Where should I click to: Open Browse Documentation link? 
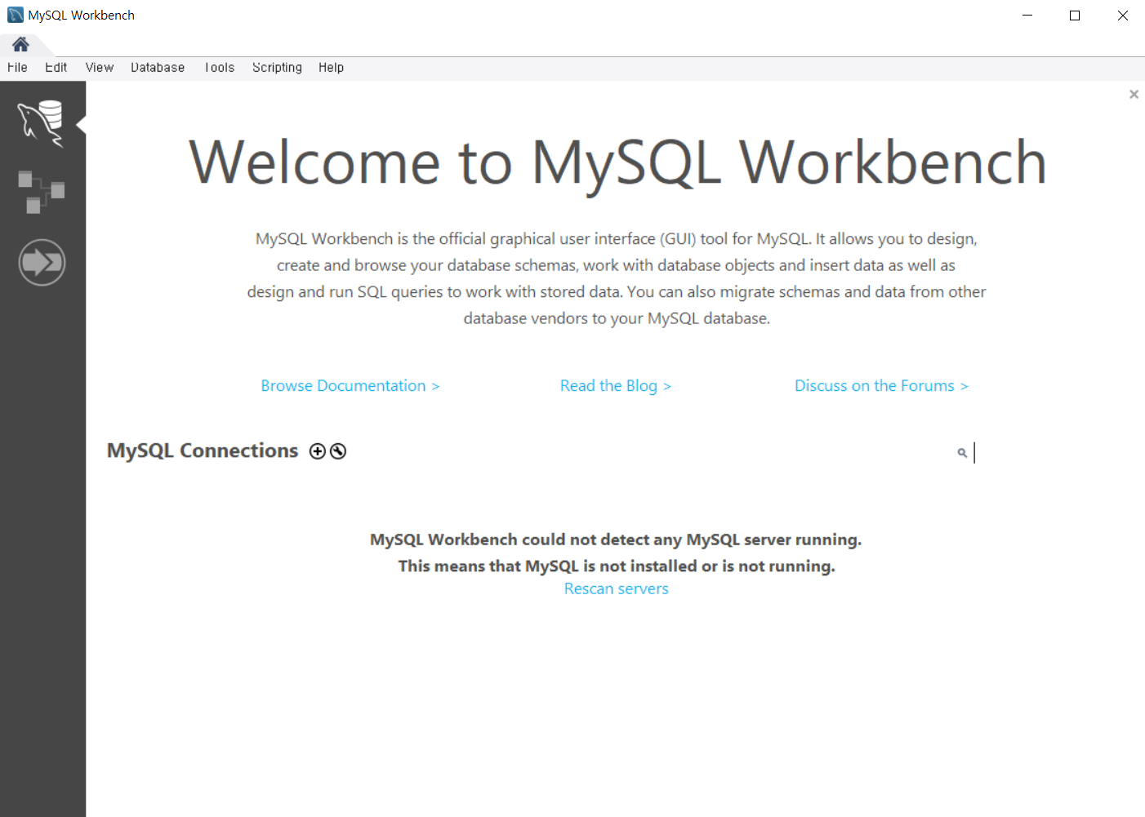tap(350, 386)
